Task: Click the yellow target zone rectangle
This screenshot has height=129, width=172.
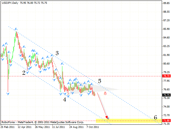Action: pyautogui.click(x=129, y=120)
